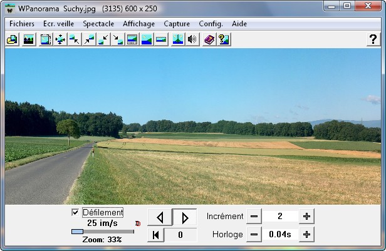Open the Aide menu
Image resolution: width=386 pixels, height=251 pixels.
[239, 24]
